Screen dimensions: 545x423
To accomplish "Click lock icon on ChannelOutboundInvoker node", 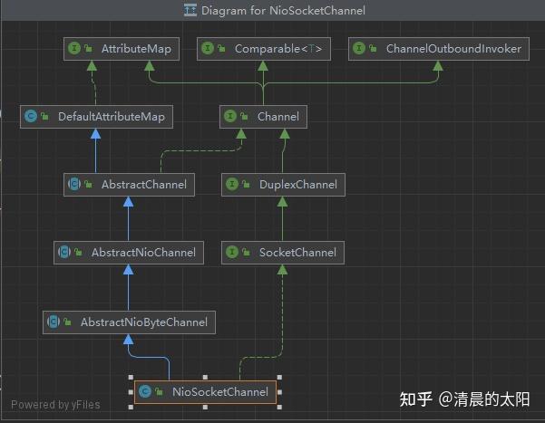I will [374, 48].
